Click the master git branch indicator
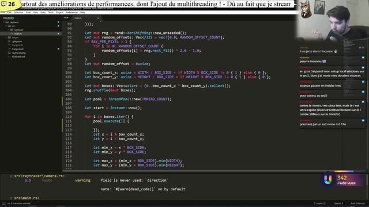Image resolution: width=369 pixels, height=207 pixels. click(x=319, y=204)
